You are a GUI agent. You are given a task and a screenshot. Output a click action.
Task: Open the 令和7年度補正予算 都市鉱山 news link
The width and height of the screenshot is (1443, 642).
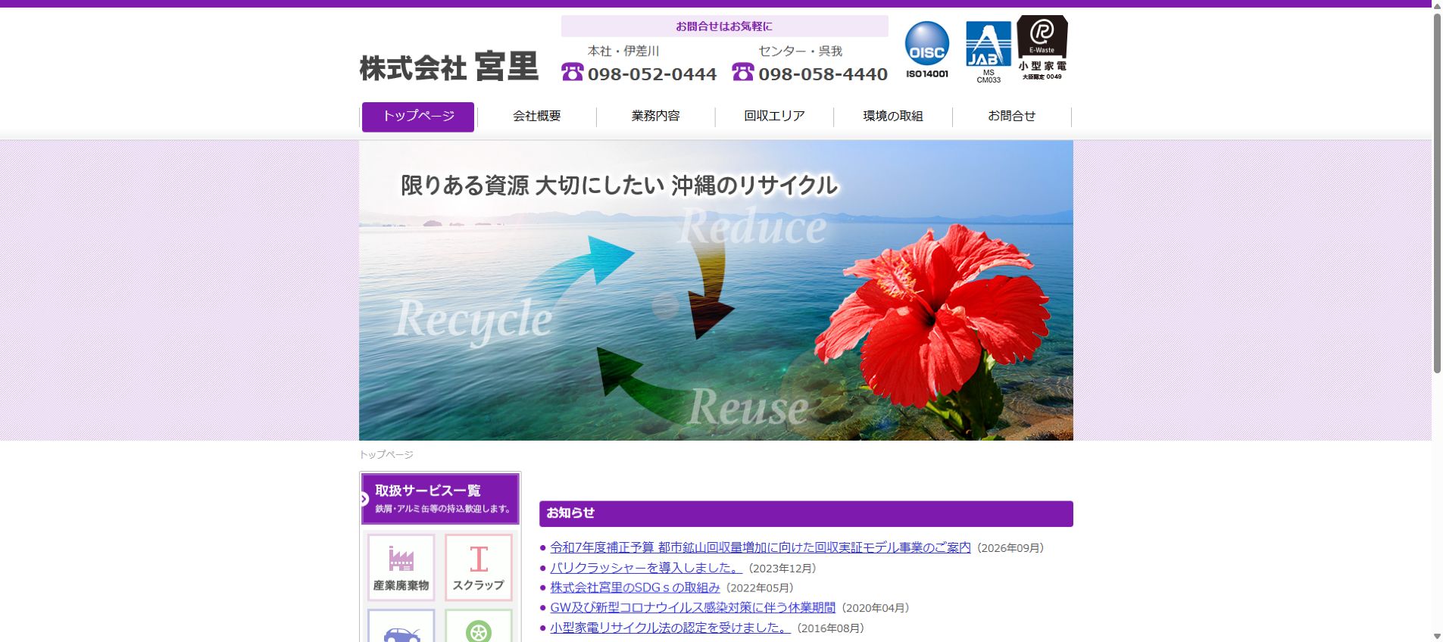tap(761, 547)
